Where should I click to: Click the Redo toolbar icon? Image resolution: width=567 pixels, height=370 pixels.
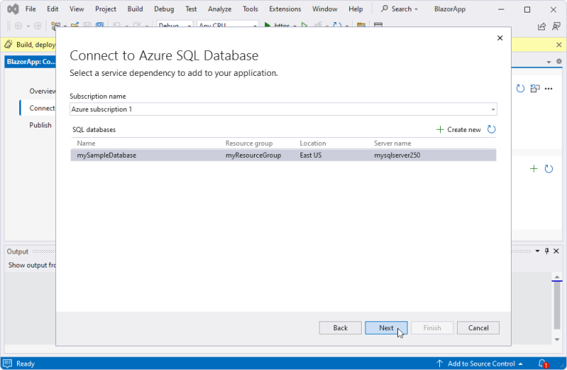(137, 25)
